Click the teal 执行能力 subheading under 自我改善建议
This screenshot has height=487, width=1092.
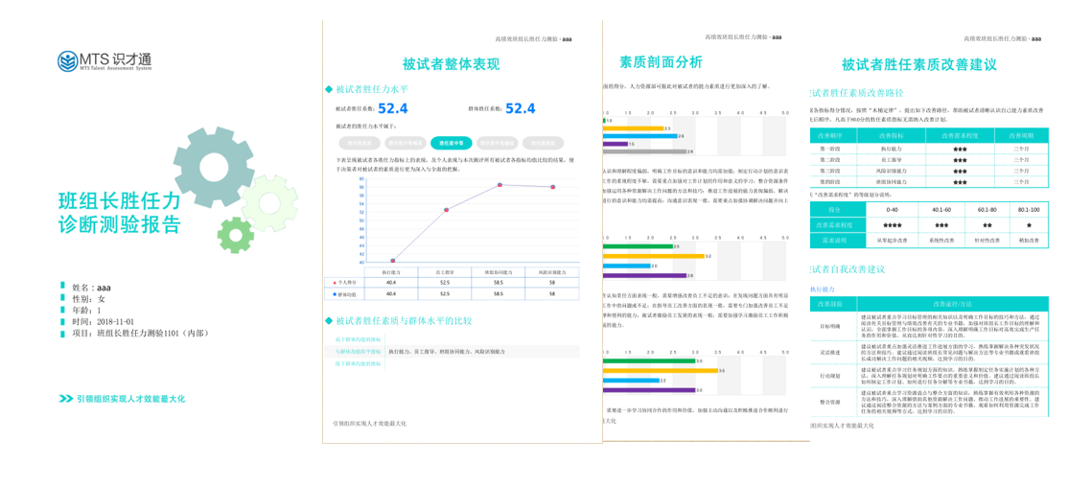(x=823, y=289)
